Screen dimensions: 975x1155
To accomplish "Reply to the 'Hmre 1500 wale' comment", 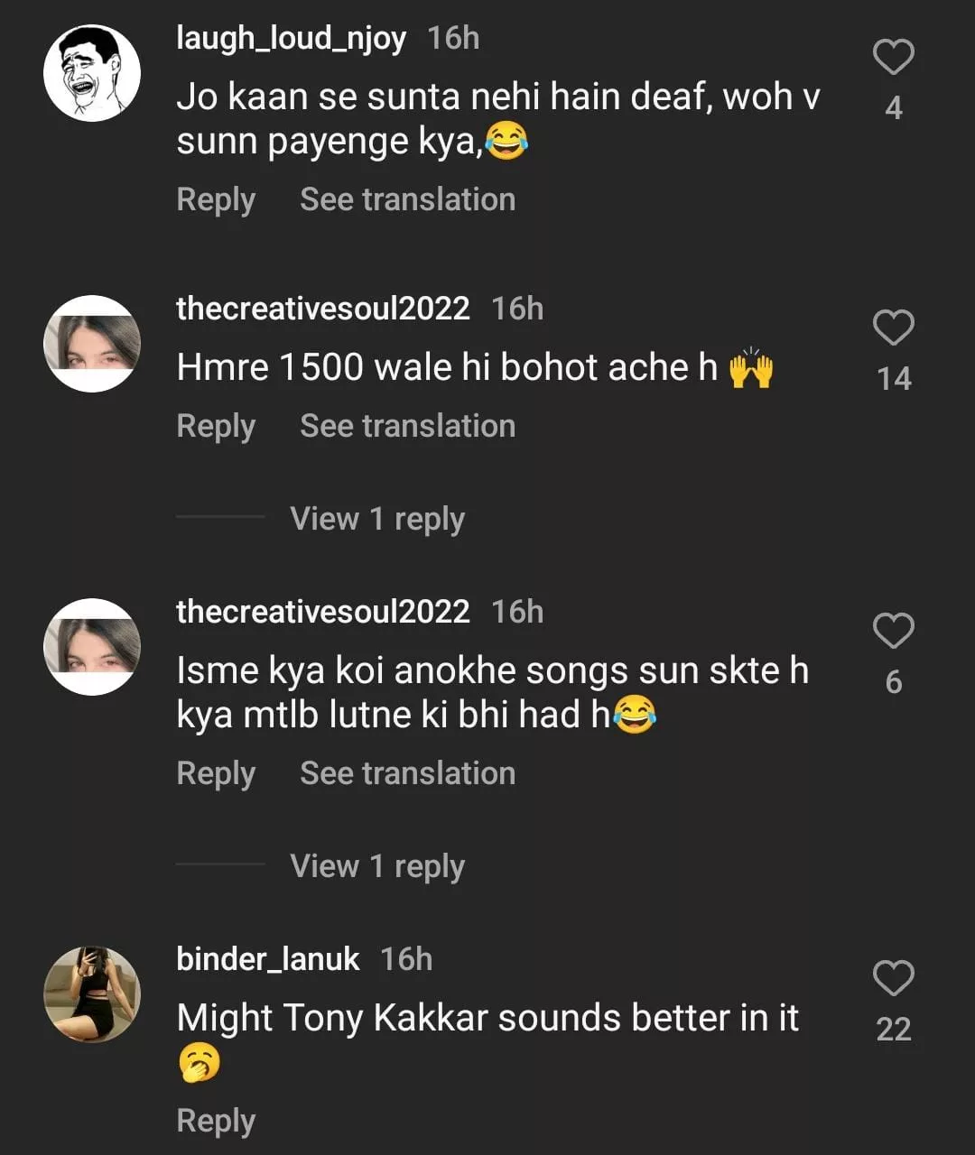I will [x=216, y=426].
